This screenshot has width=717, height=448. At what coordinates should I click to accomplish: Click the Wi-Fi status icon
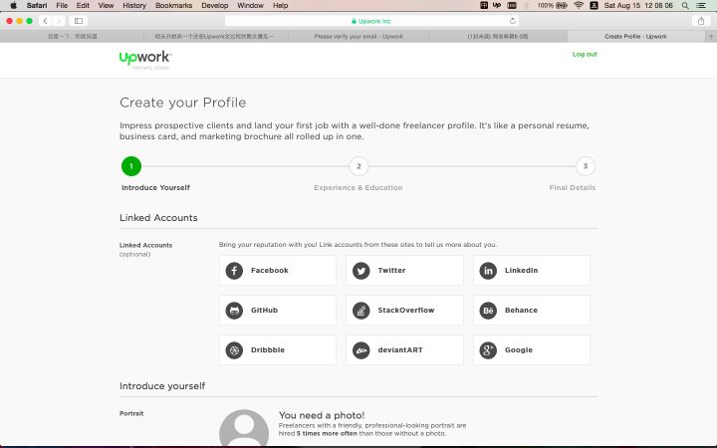(x=579, y=6)
